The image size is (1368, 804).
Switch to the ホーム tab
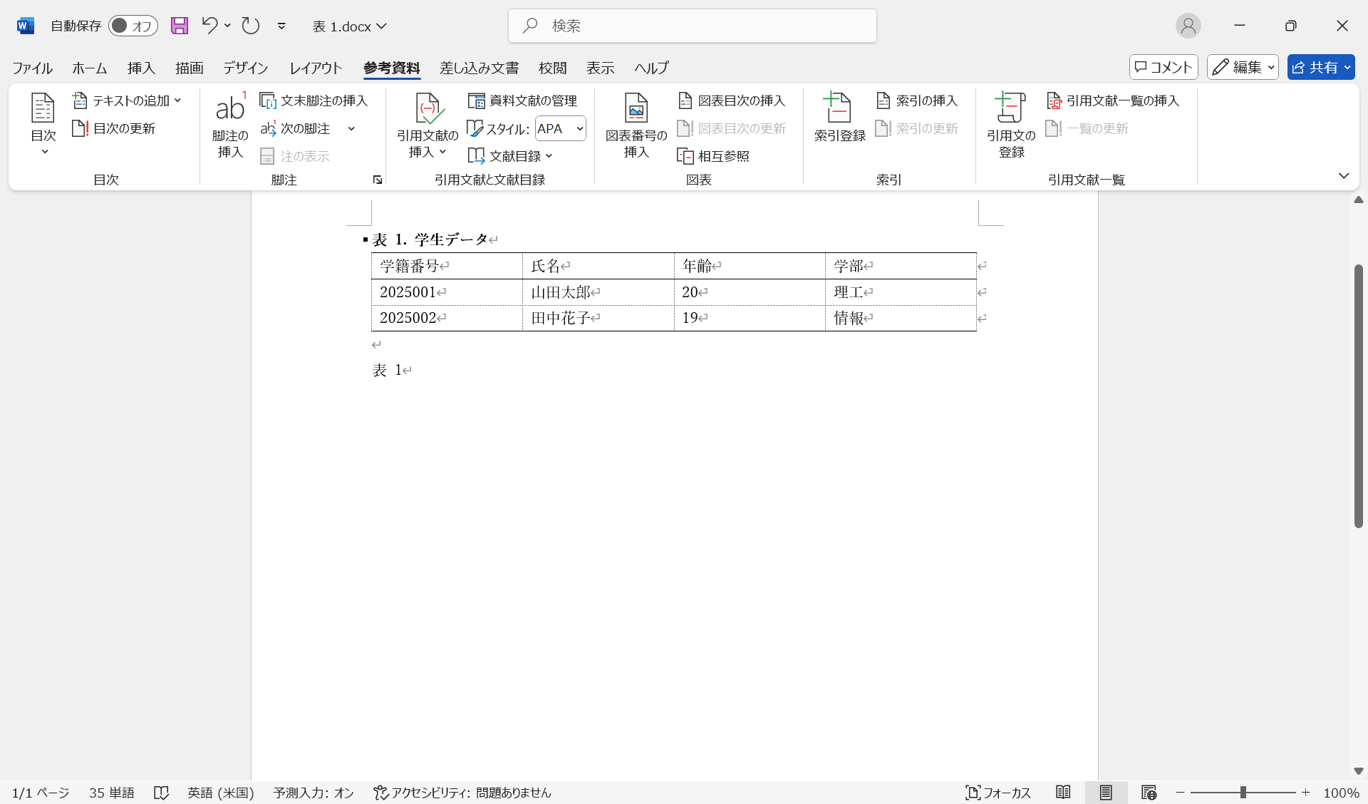[x=89, y=68]
